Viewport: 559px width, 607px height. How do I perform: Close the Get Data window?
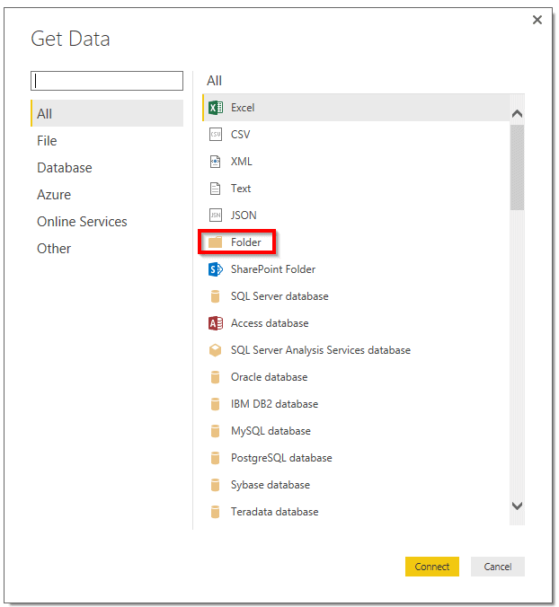coord(537,20)
